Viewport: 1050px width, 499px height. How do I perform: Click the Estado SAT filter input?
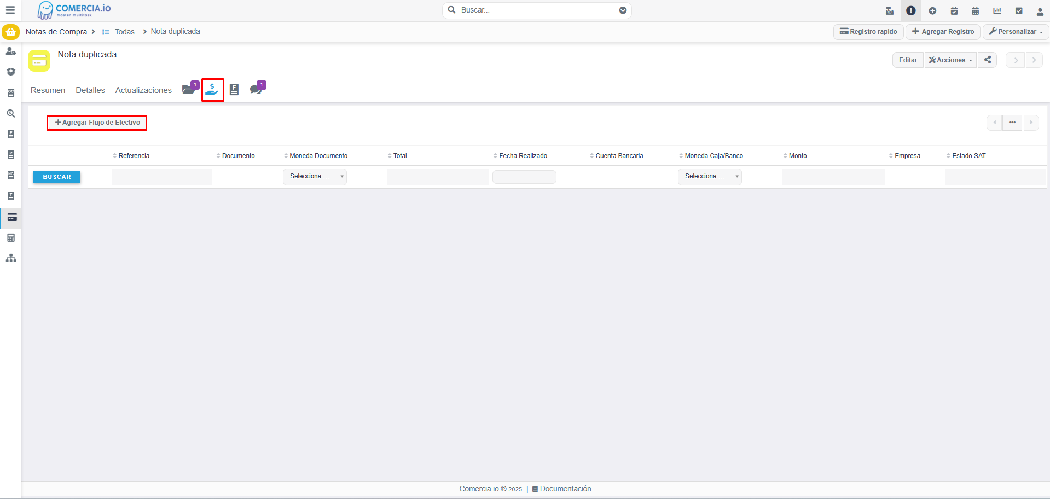click(995, 177)
